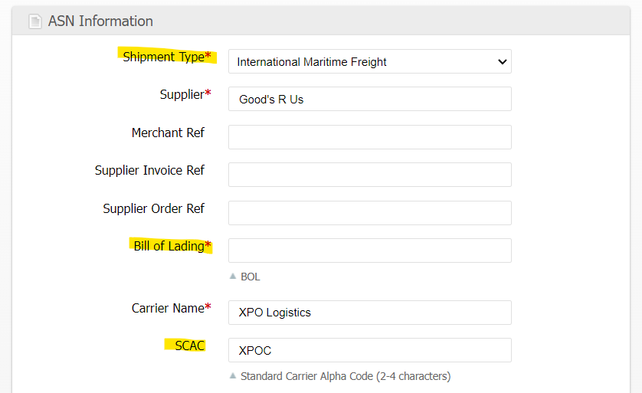Click the highlighted Bill of Lading label
The image size is (642, 393).
pos(169,246)
